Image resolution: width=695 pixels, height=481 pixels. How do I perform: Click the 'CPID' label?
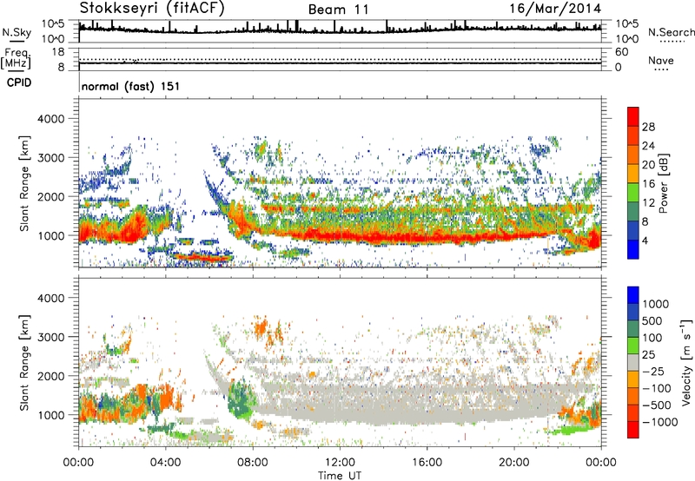click(19, 82)
